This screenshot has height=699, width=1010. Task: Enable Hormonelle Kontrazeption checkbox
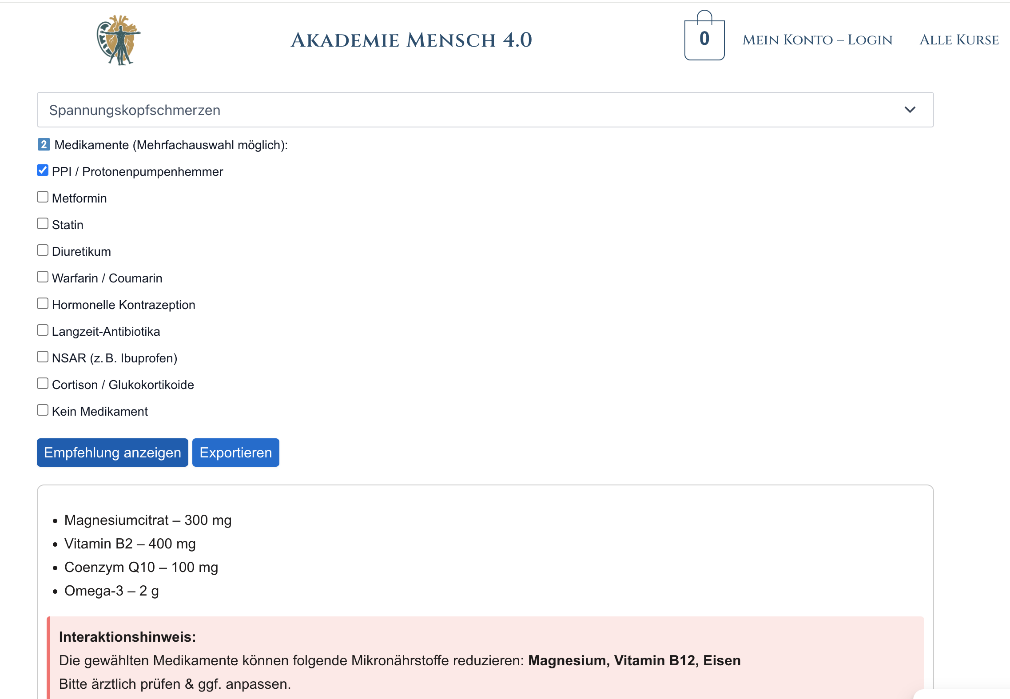click(x=43, y=304)
